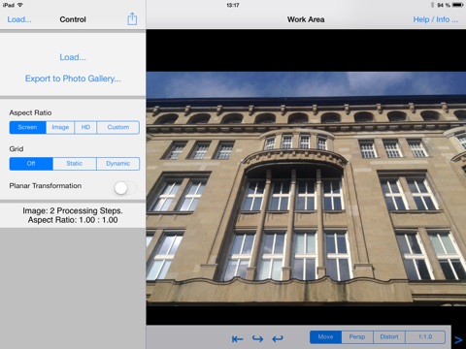The image size is (466, 349).
Task: Set grid to Static
Action: (x=75, y=164)
